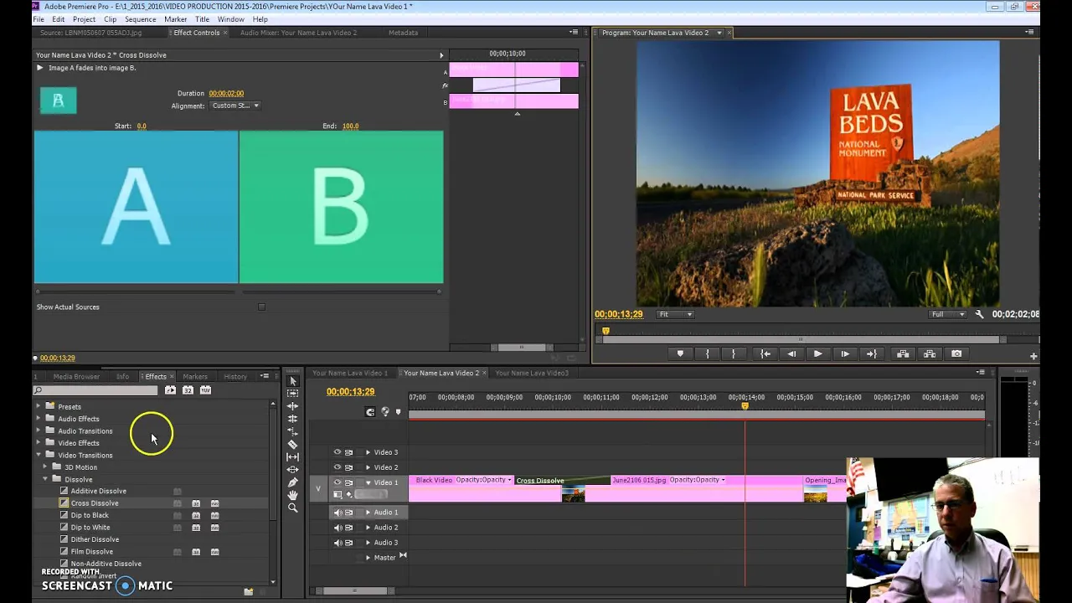The height and width of the screenshot is (603, 1072).
Task: Open the button editor plus icon
Action: click(1033, 356)
